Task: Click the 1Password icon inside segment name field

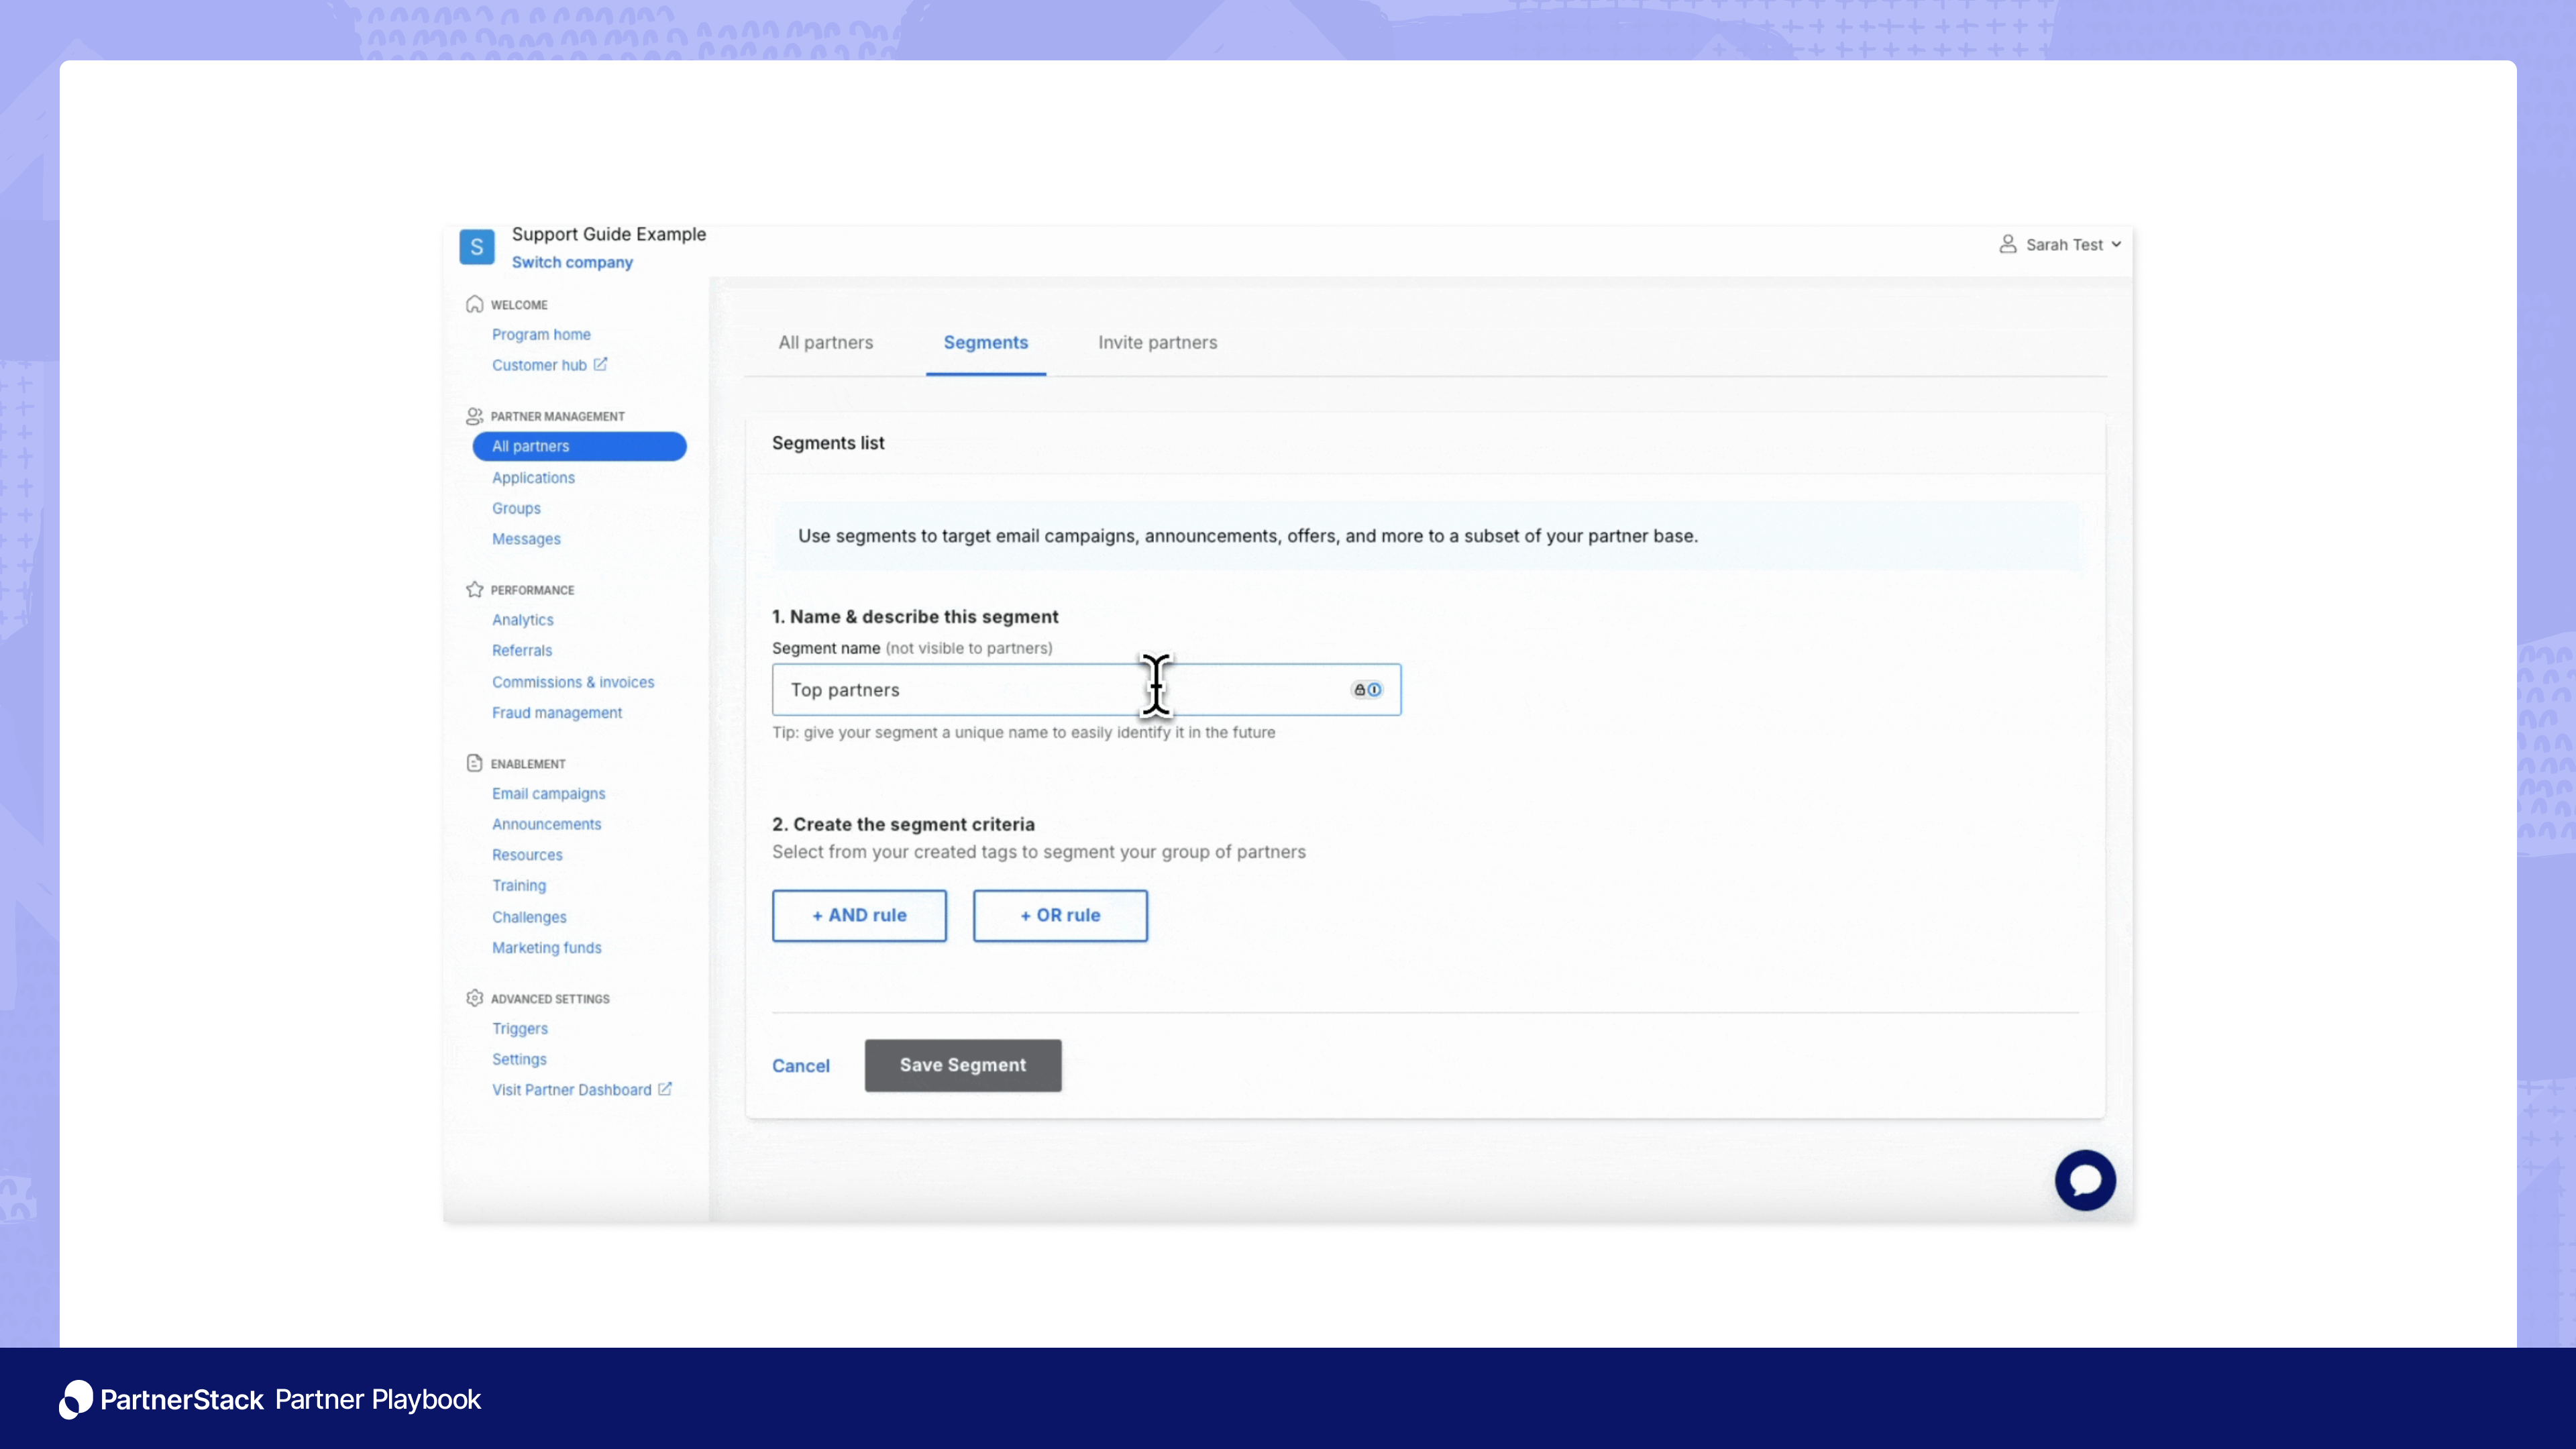Action: [1376, 689]
